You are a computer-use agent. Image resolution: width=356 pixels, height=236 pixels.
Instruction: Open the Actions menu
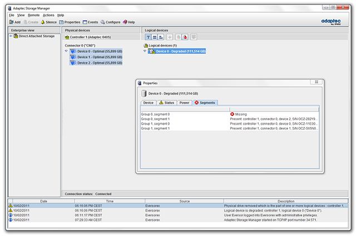coord(48,15)
